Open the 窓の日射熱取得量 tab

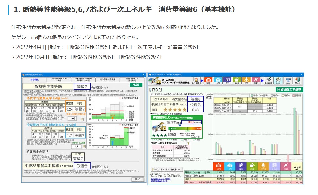[107, 80]
